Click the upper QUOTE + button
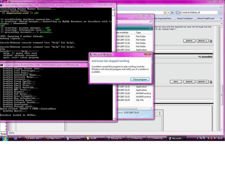The image size is (225, 182). (x=202, y=41)
